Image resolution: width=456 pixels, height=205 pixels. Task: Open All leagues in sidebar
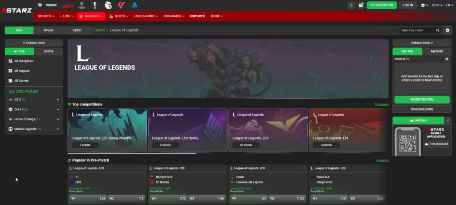pos(34,71)
